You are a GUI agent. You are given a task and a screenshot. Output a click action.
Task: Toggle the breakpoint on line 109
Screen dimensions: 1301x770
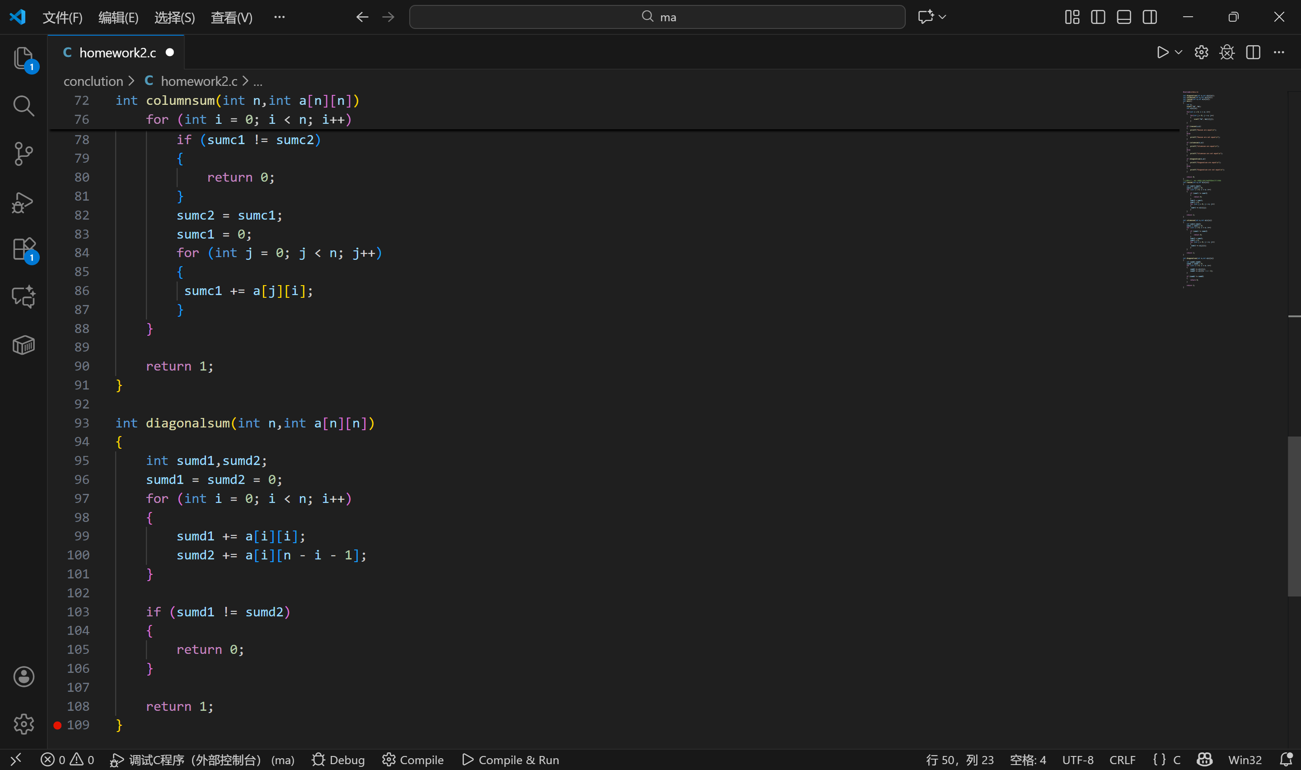click(x=57, y=725)
